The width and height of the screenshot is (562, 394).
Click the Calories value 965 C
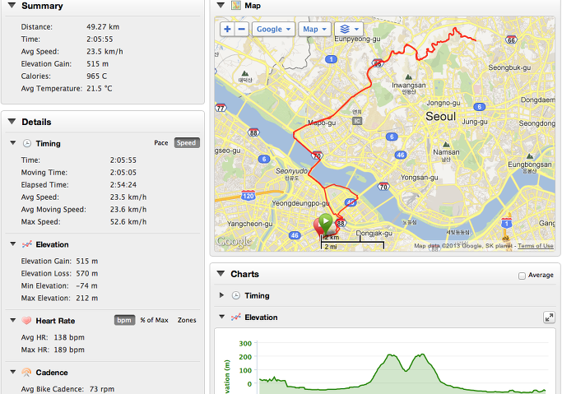tap(96, 76)
